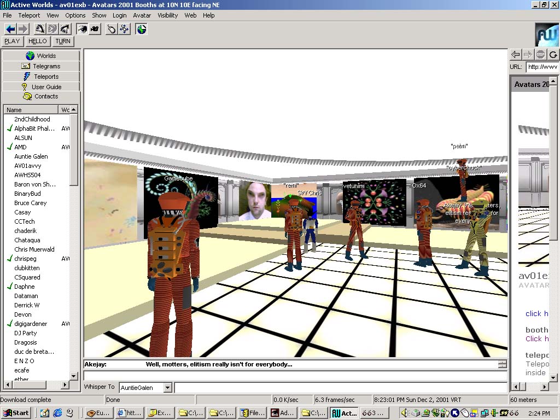This screenshot has width=560, height=420.
Task: Click the checkmark beside digigardener contact
Action: (x=9, y=324)
